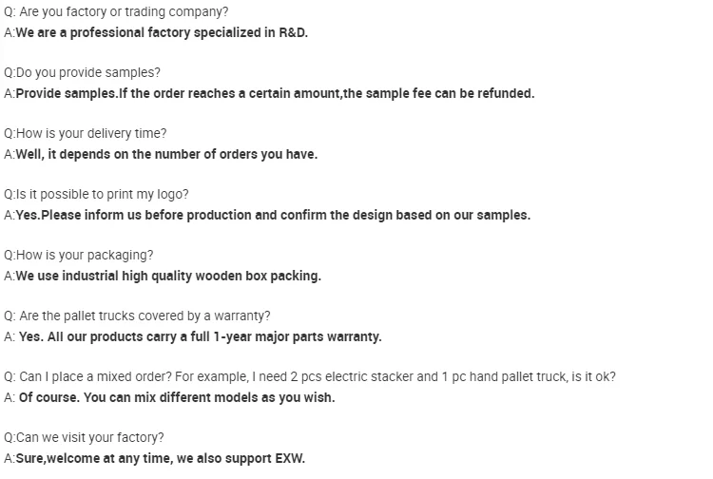Click the answer about number of orders
The width and height of the screenshot is (713, 479).
coord(166,154)
